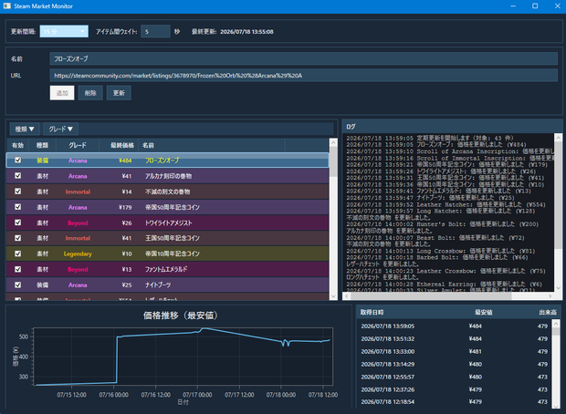The image size is (566, 414).
Task: Toggle the ナイトブーツ row checkbox
Action: click(x=17, y=285)
